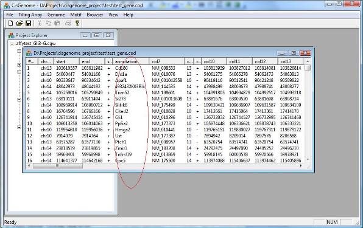Click the NUM status bar indicator

pyautogui.click(x=332, y=222)
